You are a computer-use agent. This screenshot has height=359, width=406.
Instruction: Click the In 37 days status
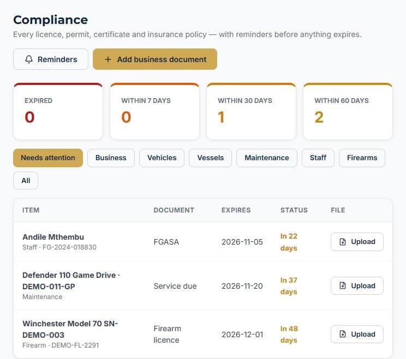pos(289,286)
